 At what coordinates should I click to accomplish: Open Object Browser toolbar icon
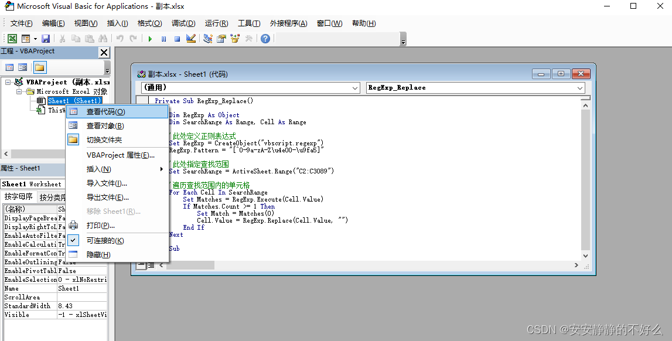tap(235, 39)
